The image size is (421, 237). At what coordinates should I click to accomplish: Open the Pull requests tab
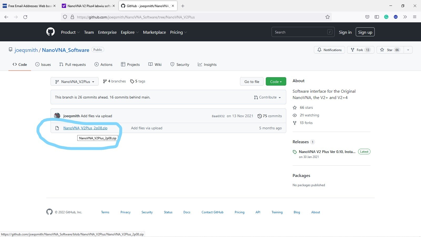73,65
